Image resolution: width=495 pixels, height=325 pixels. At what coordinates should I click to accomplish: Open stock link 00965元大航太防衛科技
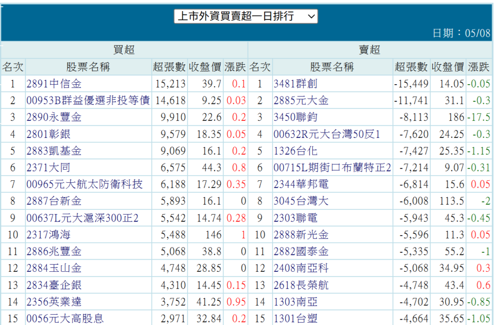tap(85, 184)
